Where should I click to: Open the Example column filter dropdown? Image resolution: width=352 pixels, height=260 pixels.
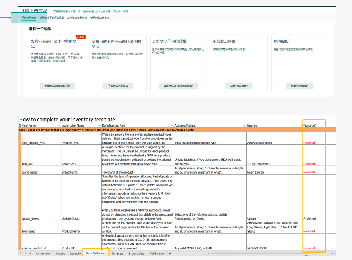tap(301, 126)
